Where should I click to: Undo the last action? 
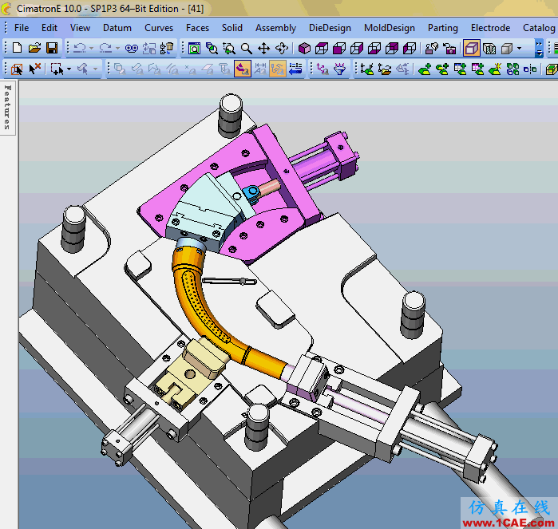pos(79,48)
